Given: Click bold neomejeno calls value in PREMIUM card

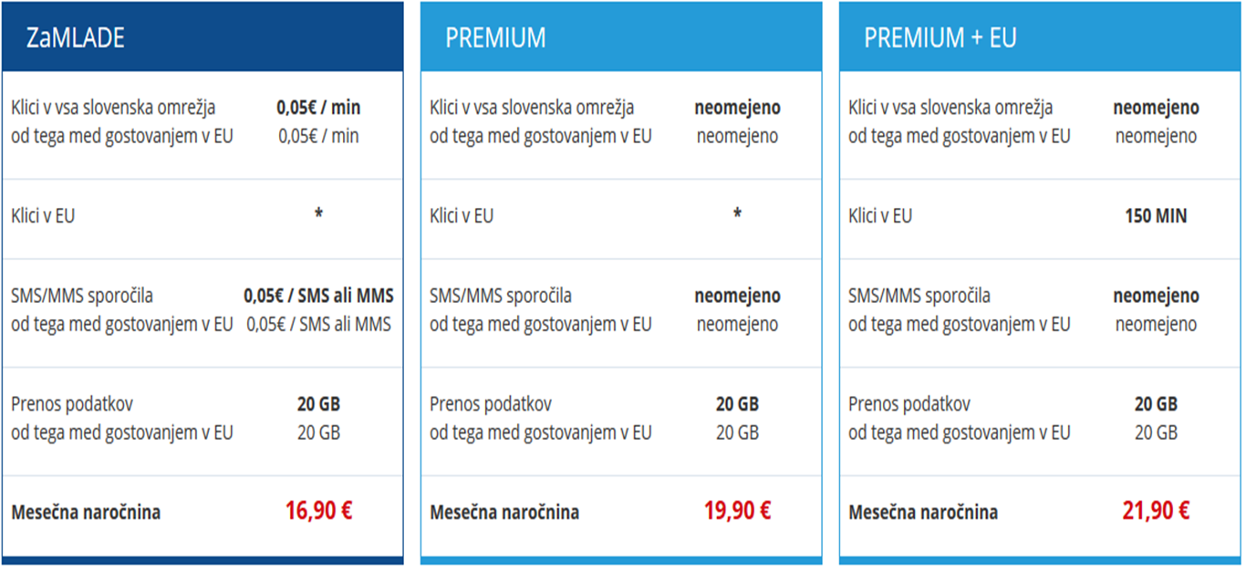Looking at the screenshot, I should click(737, 108).
